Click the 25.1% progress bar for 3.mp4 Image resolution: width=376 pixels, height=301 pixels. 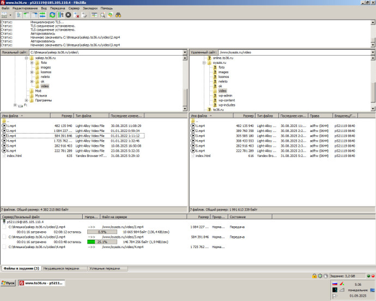(x=102, y=242)
